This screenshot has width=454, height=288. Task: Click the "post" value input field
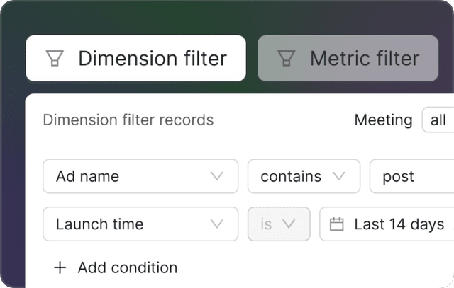[411, 176]
